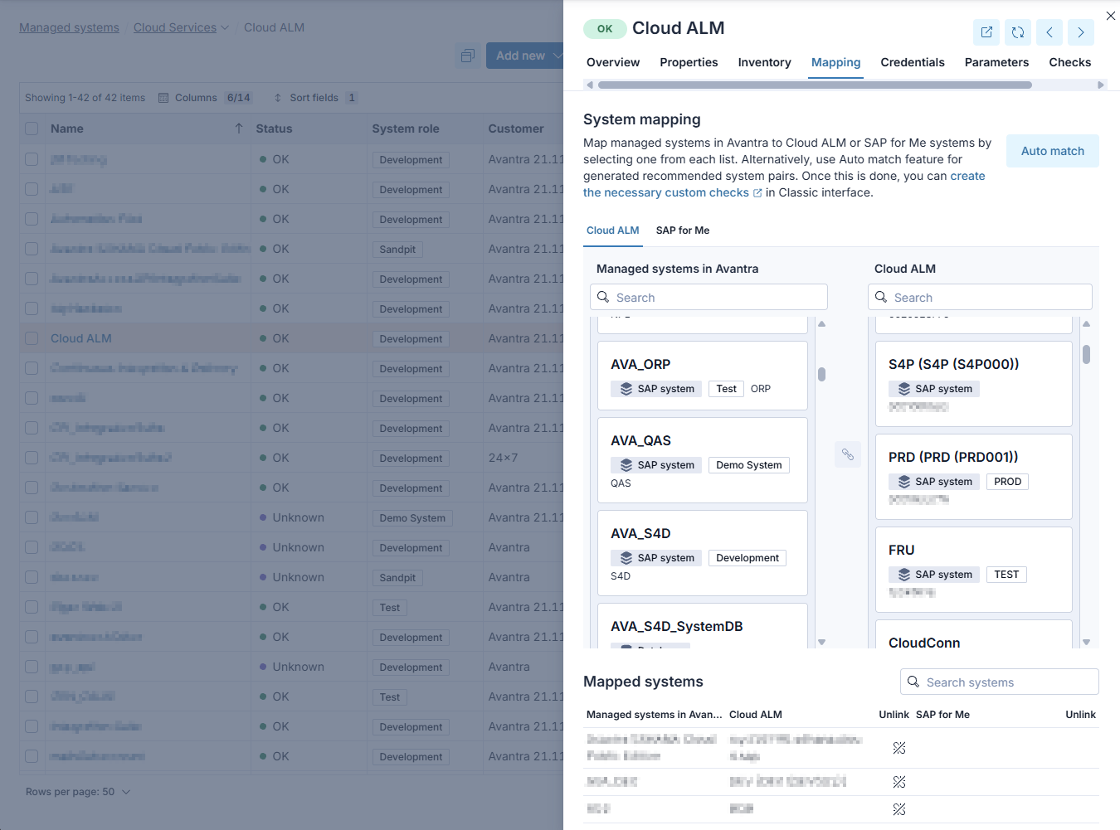Expand the Cloud Services breadcrumb dropdown
The image size is (1120, 830).
coord(225,28)
